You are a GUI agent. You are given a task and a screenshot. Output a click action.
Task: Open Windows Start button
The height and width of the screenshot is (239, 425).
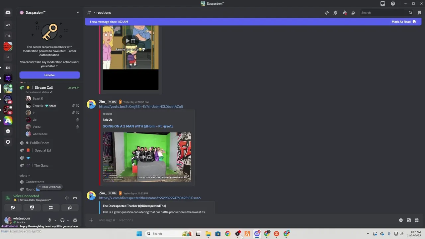point(139,234)
